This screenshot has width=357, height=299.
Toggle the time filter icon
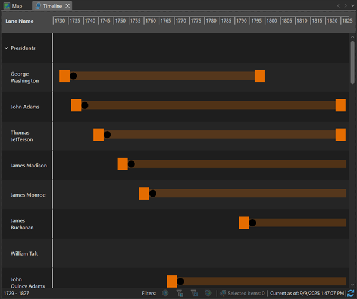pos(165,293)
